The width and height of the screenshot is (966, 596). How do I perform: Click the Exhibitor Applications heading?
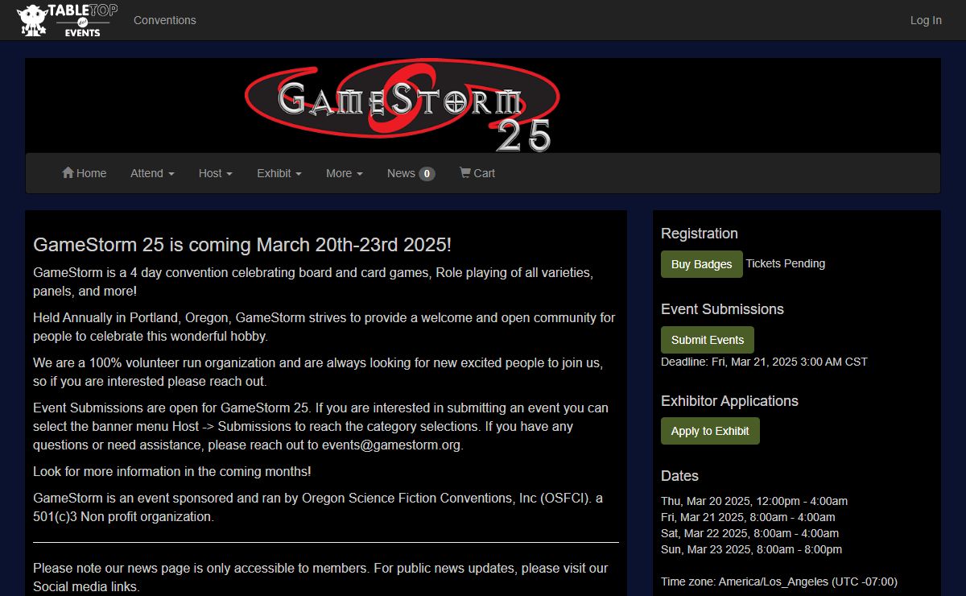[x=729, y=401]
